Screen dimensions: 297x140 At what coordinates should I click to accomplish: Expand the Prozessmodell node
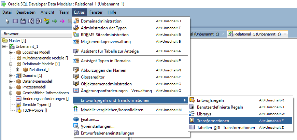11,87
